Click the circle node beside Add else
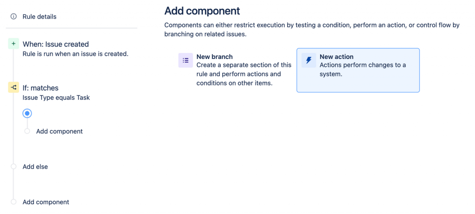 point(13,167)
